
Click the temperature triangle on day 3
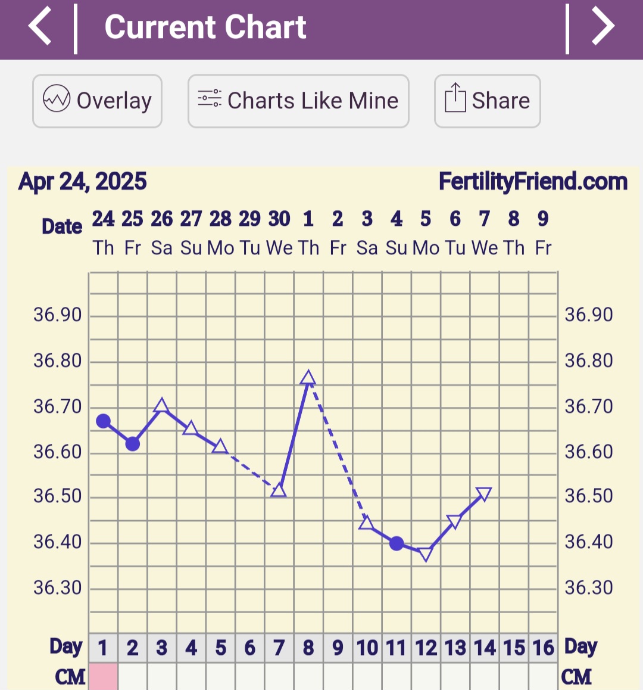coord(161,406)
